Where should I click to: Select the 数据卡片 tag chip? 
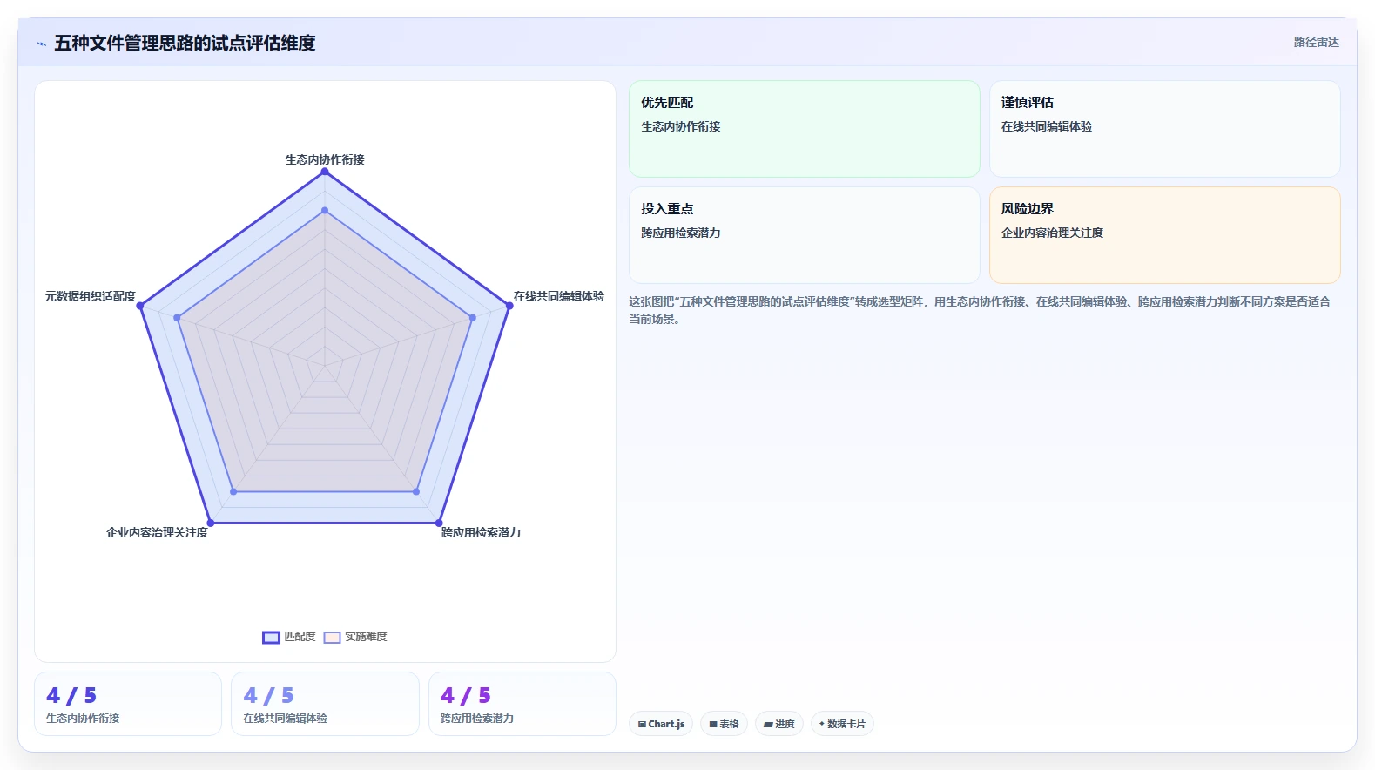coord(842,724)
